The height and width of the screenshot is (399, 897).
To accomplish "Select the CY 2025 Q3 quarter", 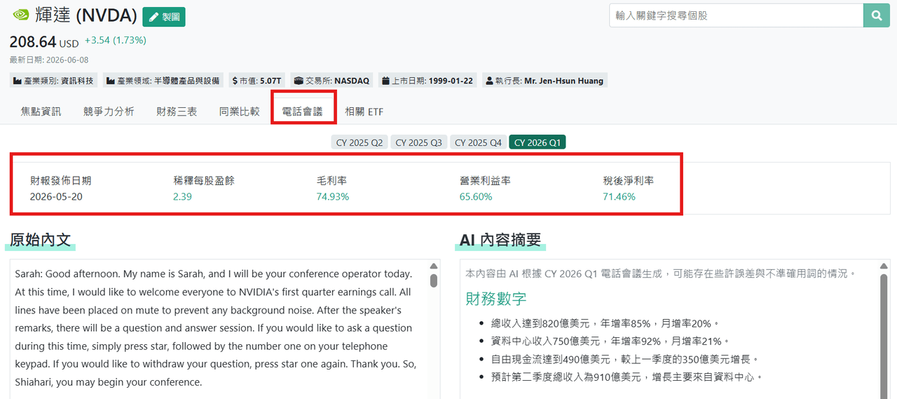I will (x=418, y=142).
